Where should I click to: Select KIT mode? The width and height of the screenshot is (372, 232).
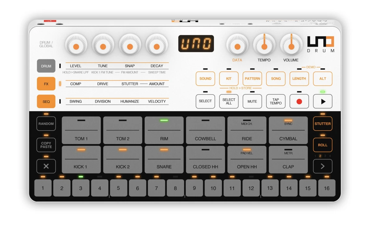coord(229,79)
